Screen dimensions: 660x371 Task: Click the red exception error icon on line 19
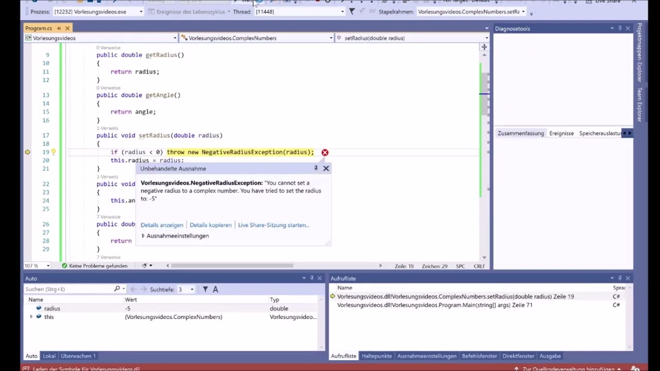click(x=325, y=153)
